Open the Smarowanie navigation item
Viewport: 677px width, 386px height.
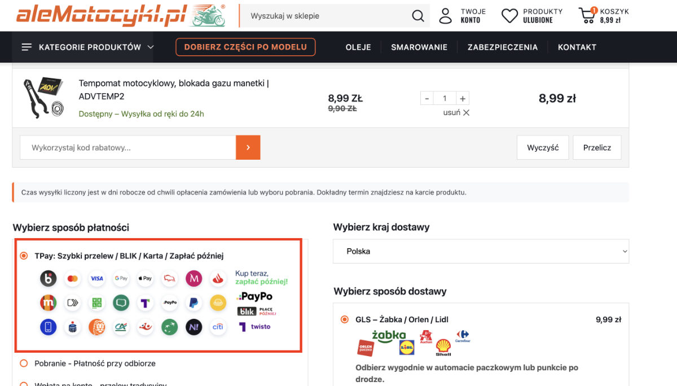click(x=419, y=47)
